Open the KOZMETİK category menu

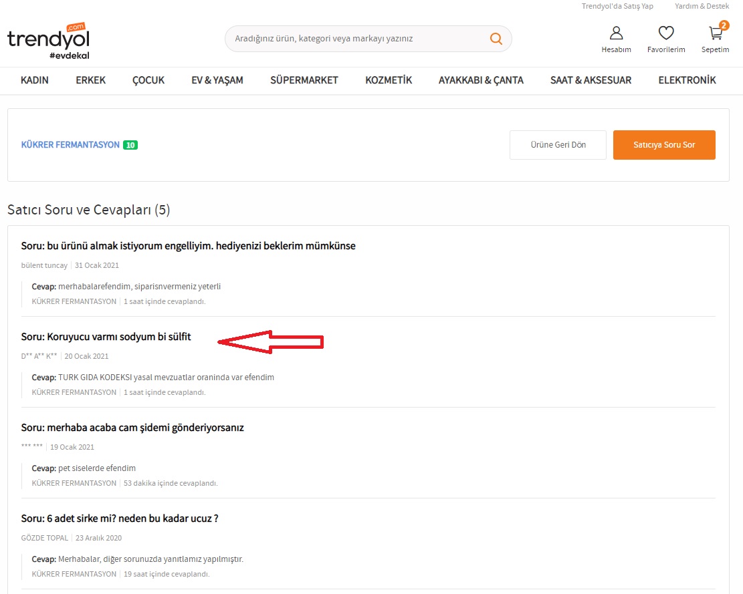[x=389, y=80]
